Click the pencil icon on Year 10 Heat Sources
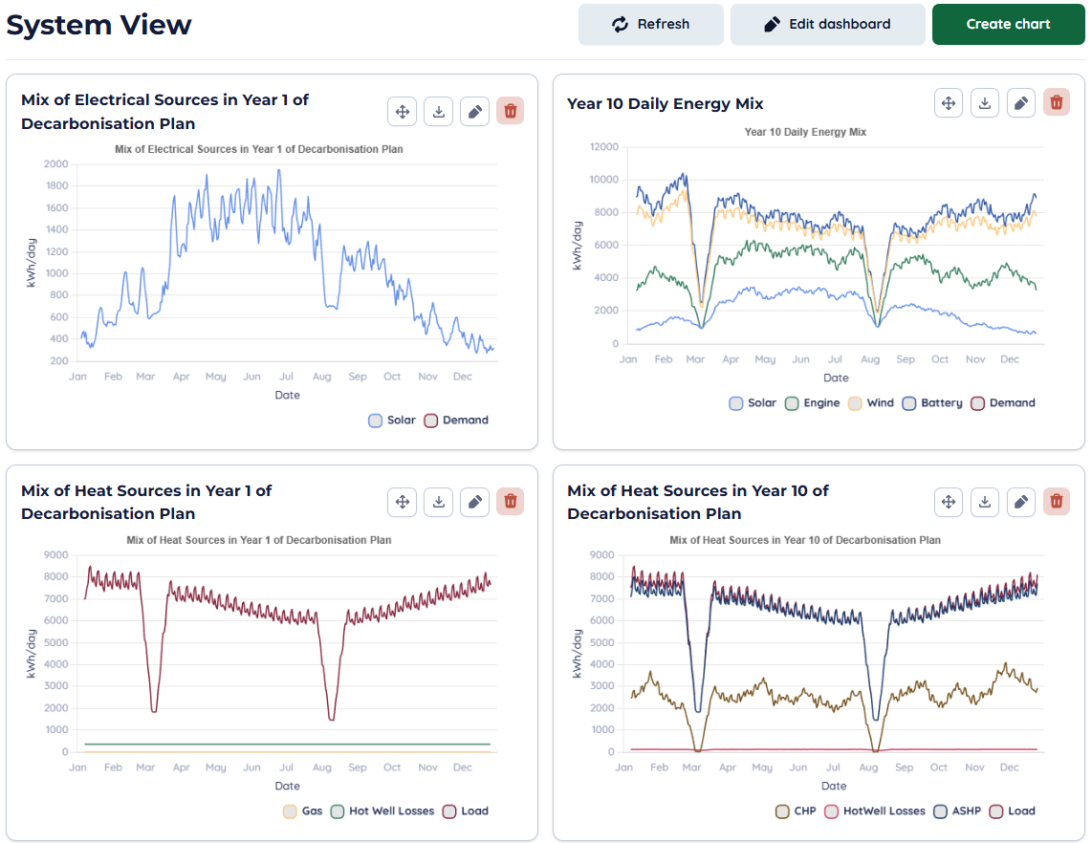 1021,502
